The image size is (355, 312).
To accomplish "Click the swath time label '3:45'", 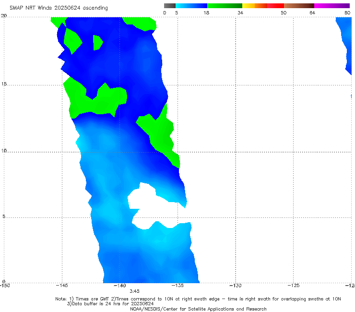I will [134, 291].
